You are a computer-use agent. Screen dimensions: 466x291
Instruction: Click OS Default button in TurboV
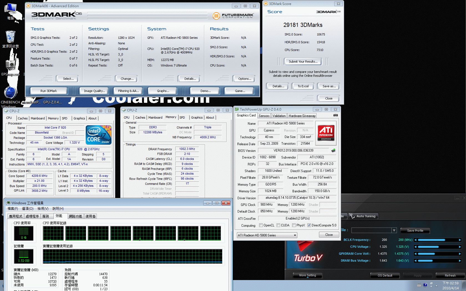tap(385, 275)
